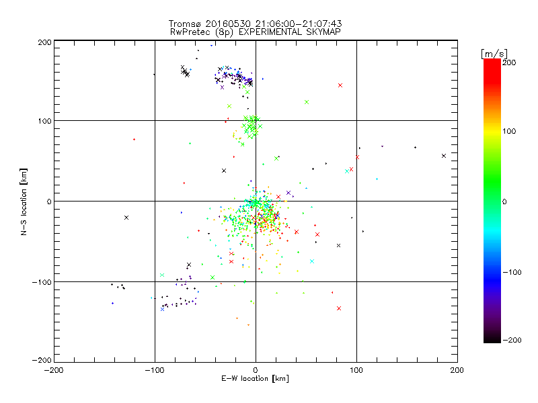Click the black X marker near -66,-79
Image resolution: width=538 pixels, height=403 pixels.
189,265
